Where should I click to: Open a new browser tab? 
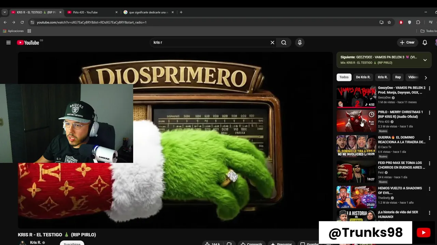click(x=181, y=12)
